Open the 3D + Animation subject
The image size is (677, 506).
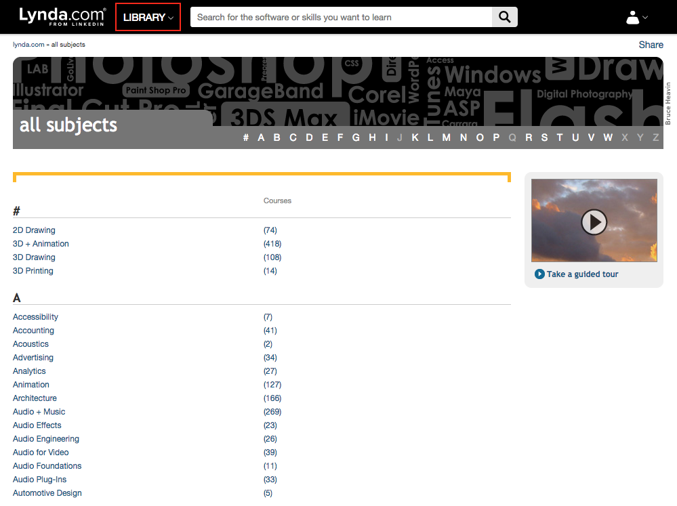[41, 243]
